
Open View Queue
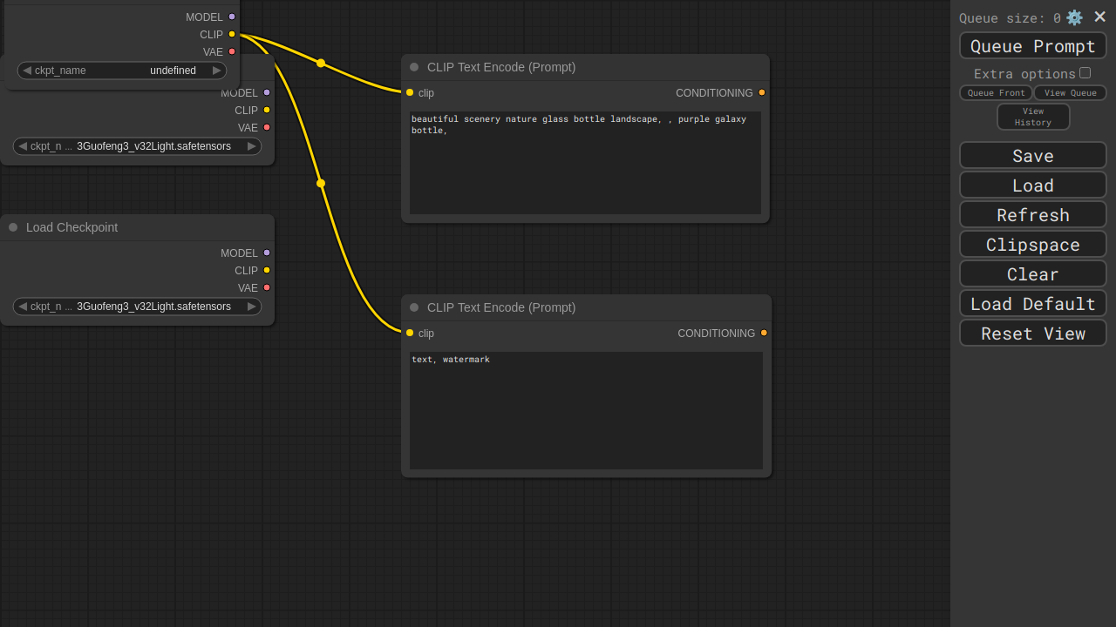point(1070,93)
